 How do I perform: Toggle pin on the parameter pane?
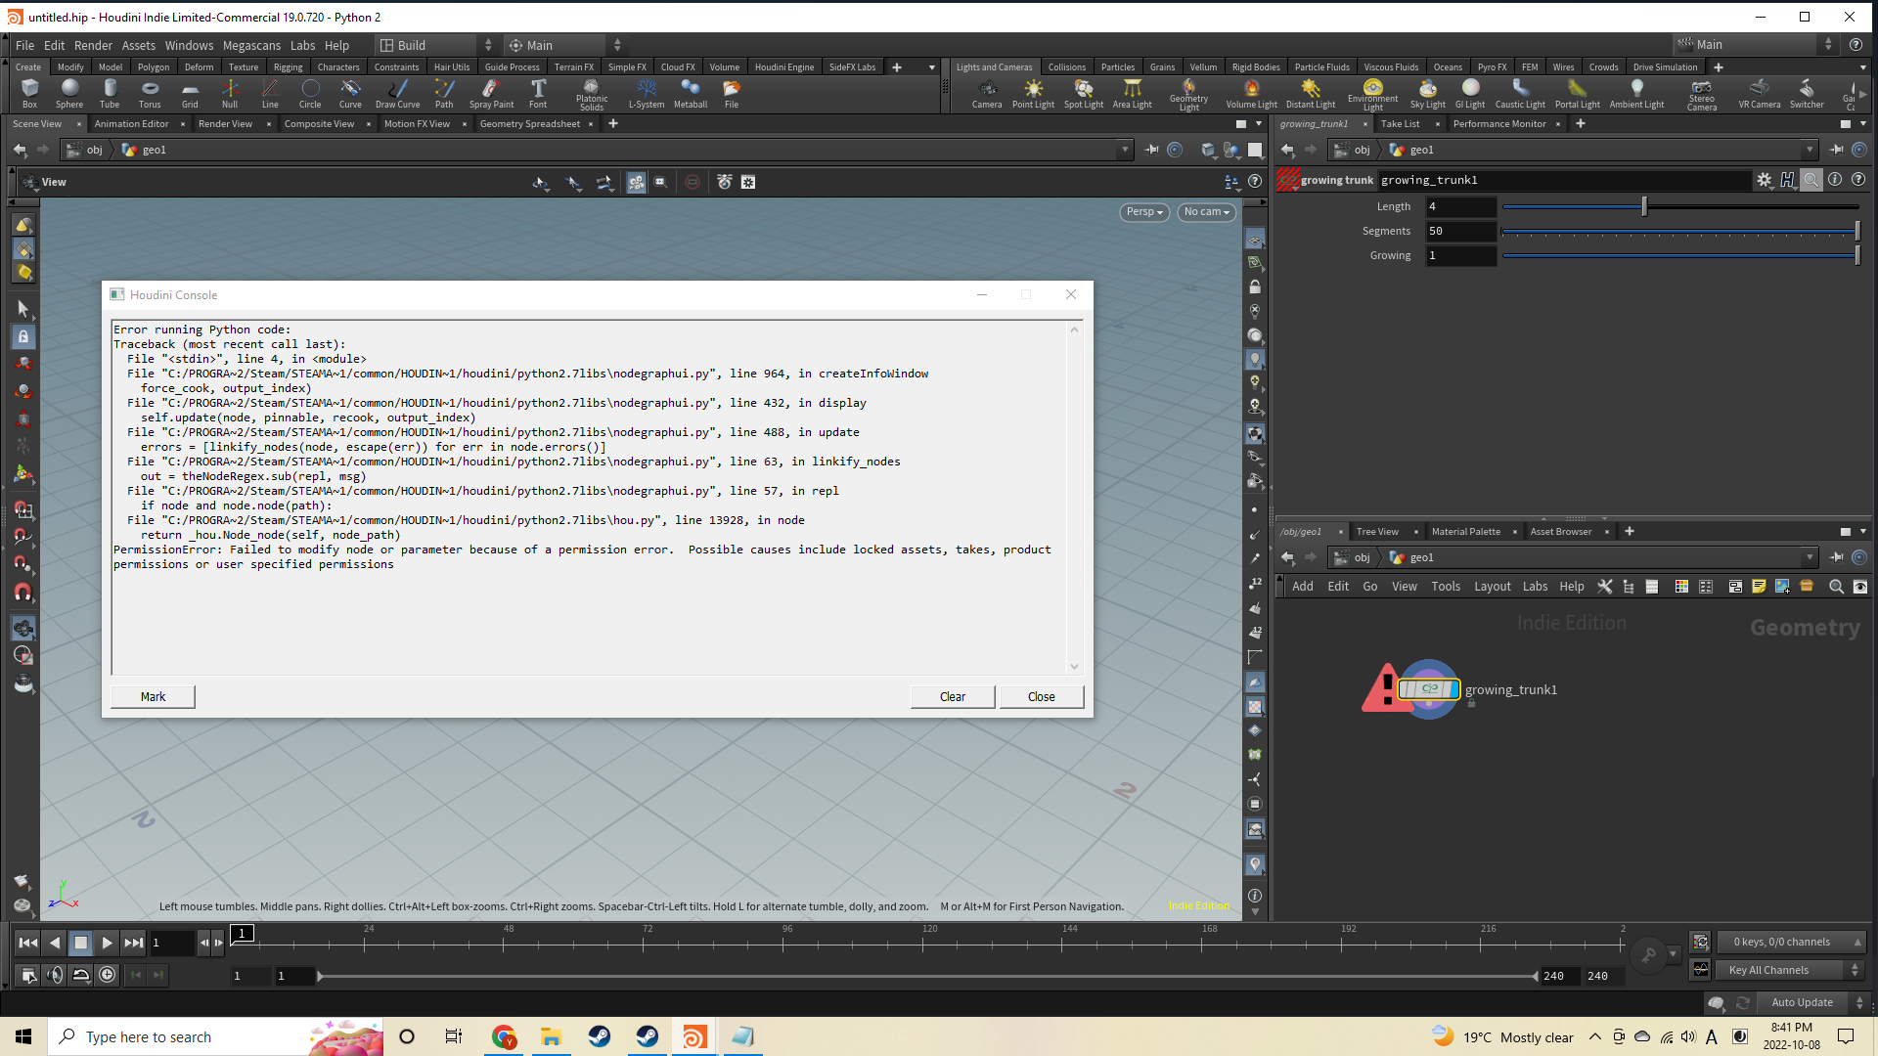click(x=1836, y=150)
